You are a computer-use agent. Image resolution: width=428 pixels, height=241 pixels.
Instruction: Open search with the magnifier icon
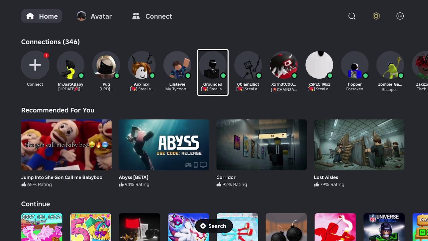(352, 16)
